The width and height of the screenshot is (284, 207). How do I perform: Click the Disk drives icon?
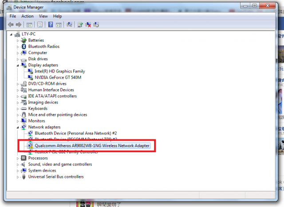click(24, 59)
